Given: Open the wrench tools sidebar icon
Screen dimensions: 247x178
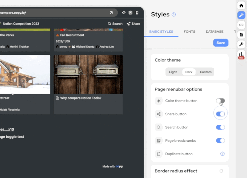Looking at the screenshot, I should tap(241, 44).
